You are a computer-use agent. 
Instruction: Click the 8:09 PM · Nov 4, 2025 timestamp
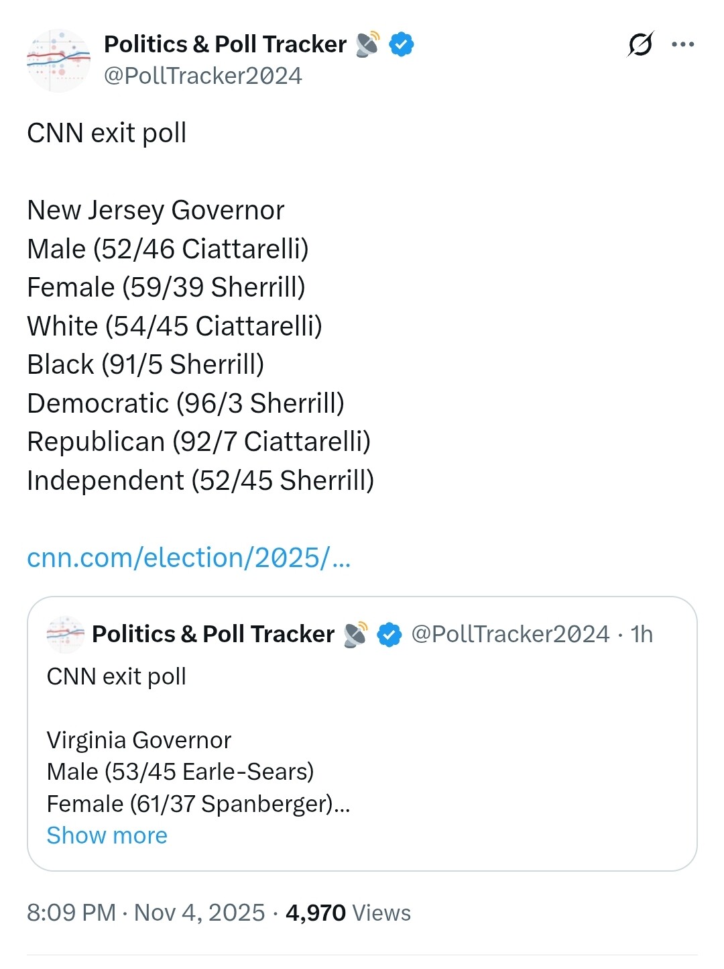click(x=145, y=913)
